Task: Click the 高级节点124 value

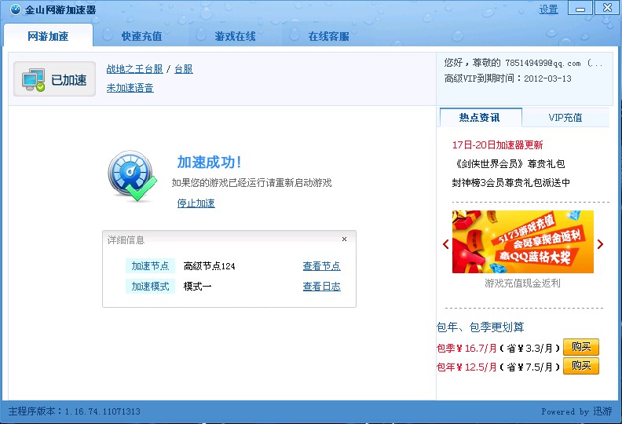Action: click(209, 266)
